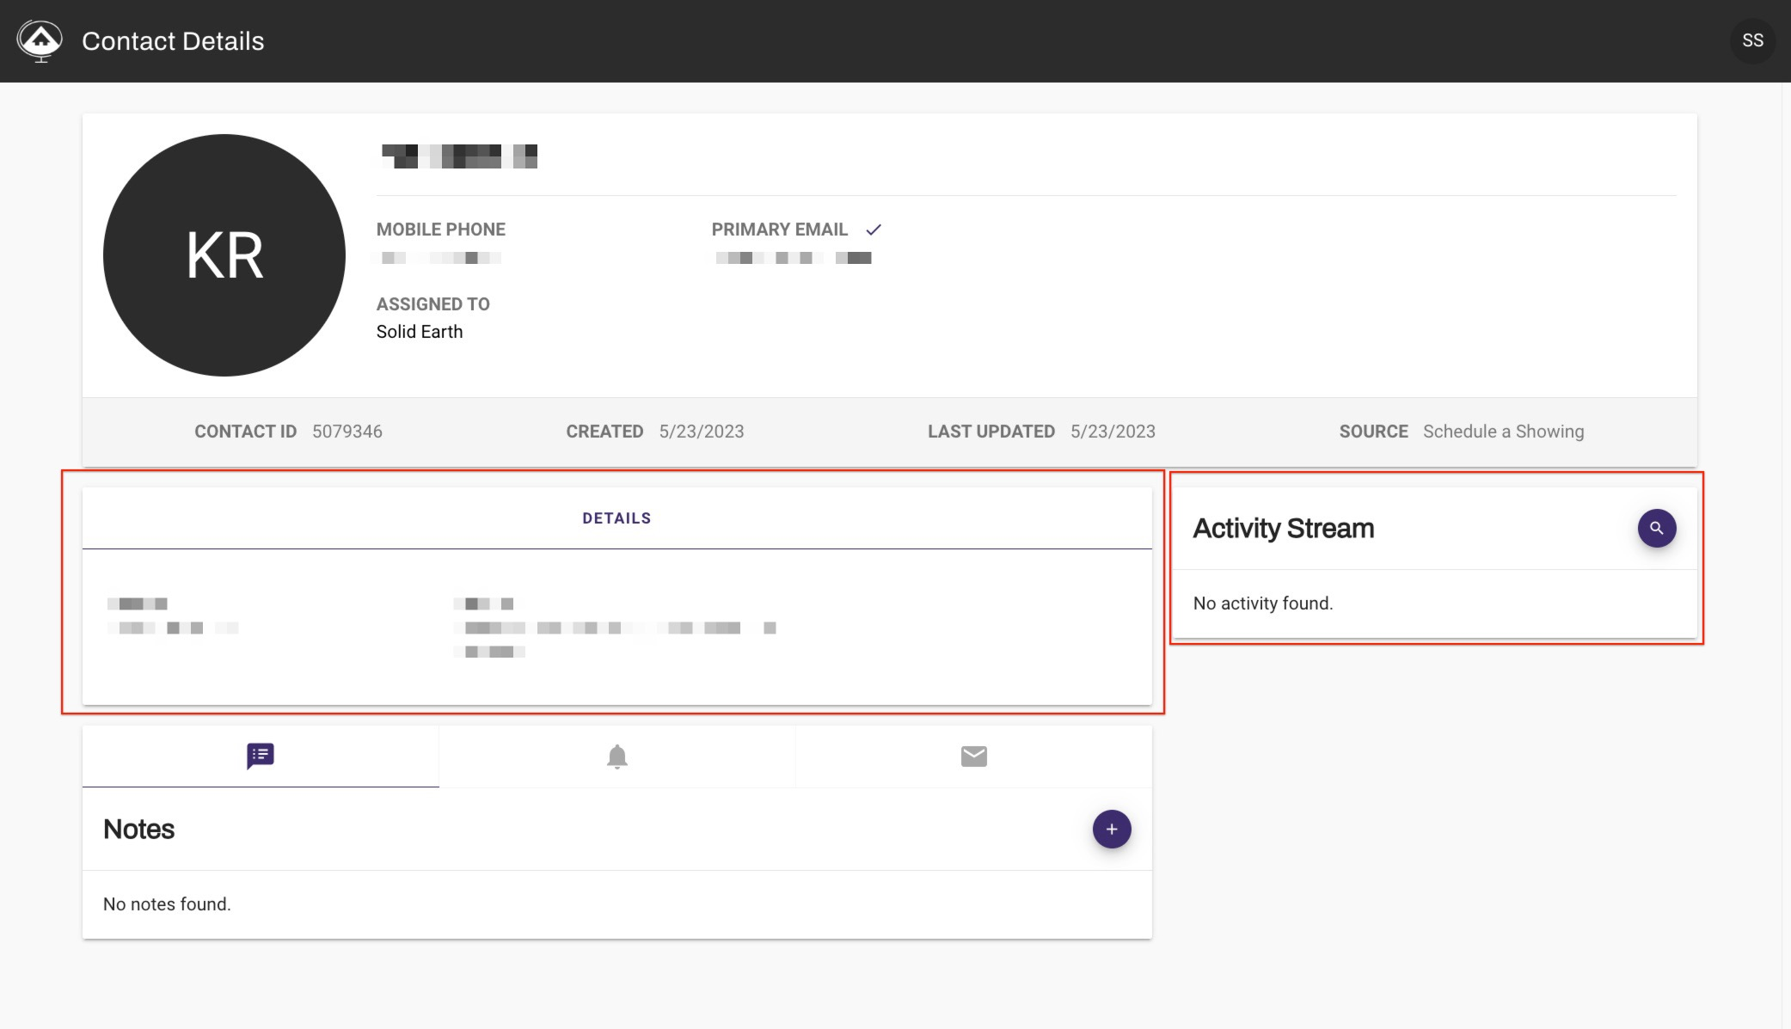Select the DETAILS tab
This screenshot has width=1791, height=1029.
tap(616, 518)
